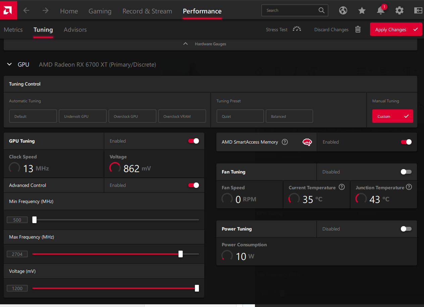This screenshot has height=307, width=424.
Task: Click SmartAccess Memory help question mark
Action: click(285, 142)
